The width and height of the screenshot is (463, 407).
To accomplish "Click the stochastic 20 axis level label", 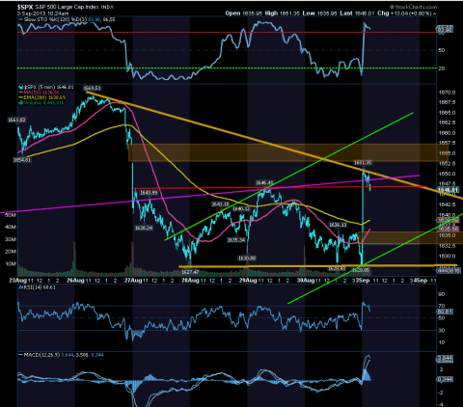I will tap(441, 68).
